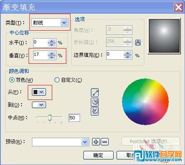Open the 从 from-color dropdown
The image size is (185, 165).
39,92
